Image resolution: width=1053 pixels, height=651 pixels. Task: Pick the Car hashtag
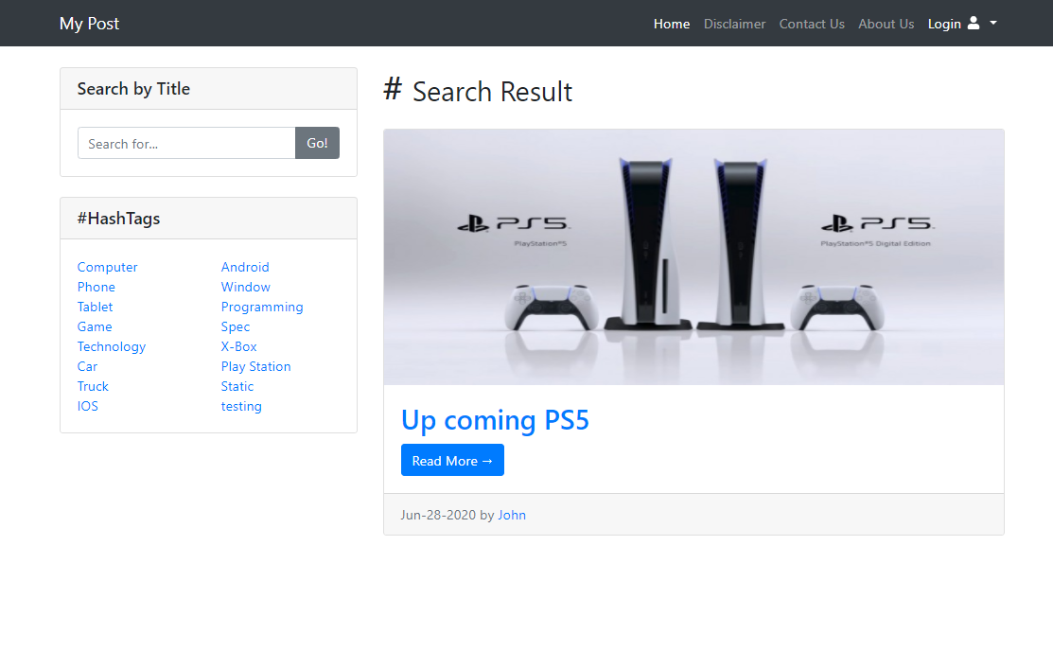click(x=87, y=367)
